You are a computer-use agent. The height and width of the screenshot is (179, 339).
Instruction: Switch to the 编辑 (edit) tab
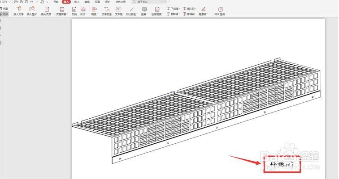pos(87,2)
